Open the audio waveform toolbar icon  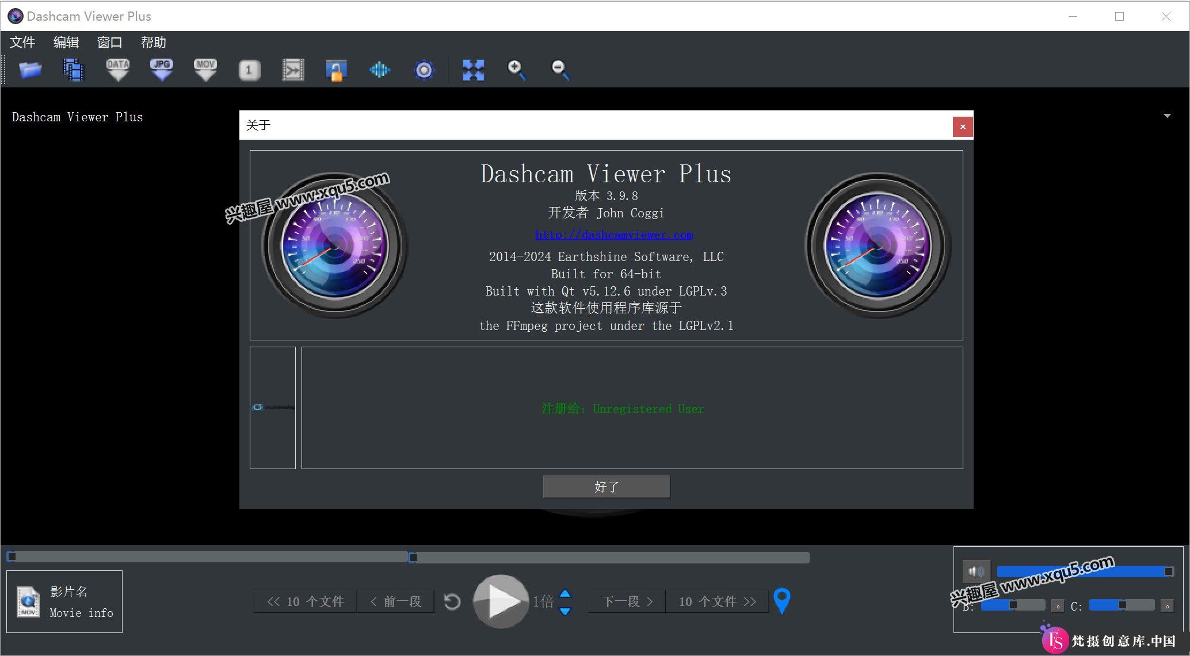380,70
